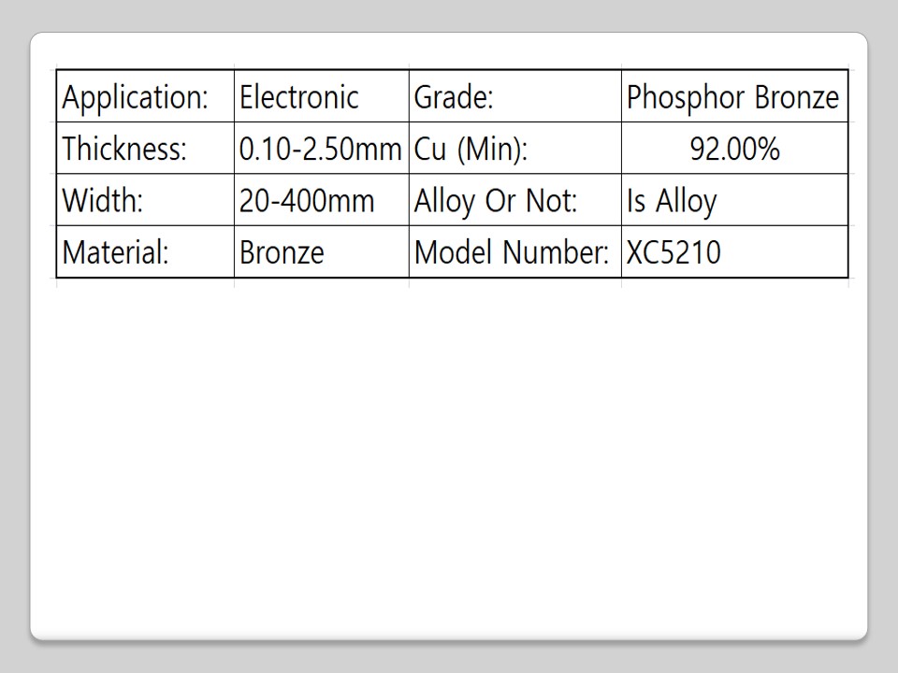Click the Bronze value beside Material:
Image resolution: width=898 pixels, height=673 pixels.
tap(282, 252)
